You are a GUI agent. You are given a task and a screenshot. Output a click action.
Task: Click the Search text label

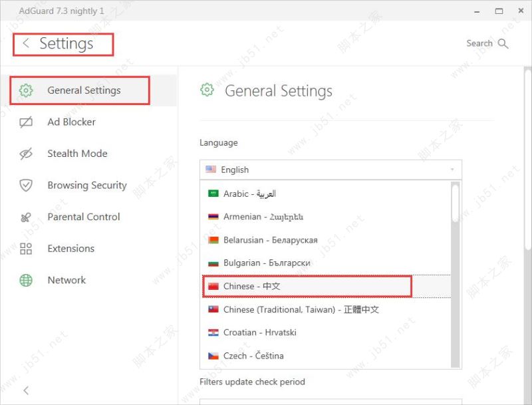click(479, 43)
